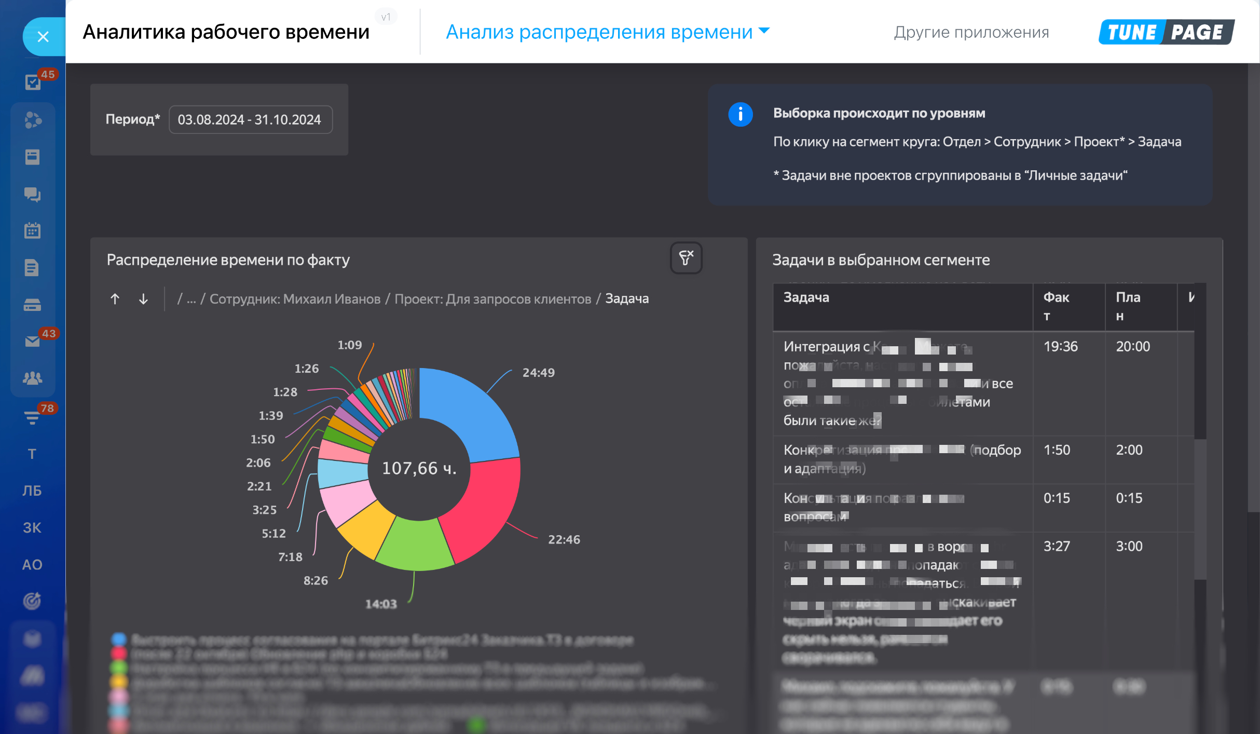1260x734 pixels.
Task: Click the down arrow level navigation
Action: click(143, 299)
